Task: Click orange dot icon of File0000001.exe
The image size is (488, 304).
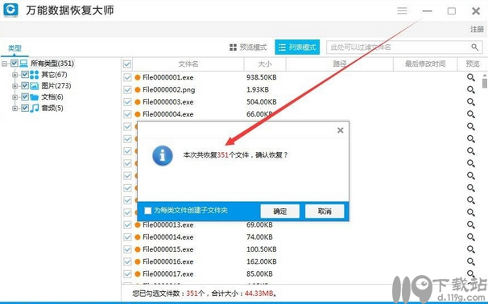Action: (138, 77)
